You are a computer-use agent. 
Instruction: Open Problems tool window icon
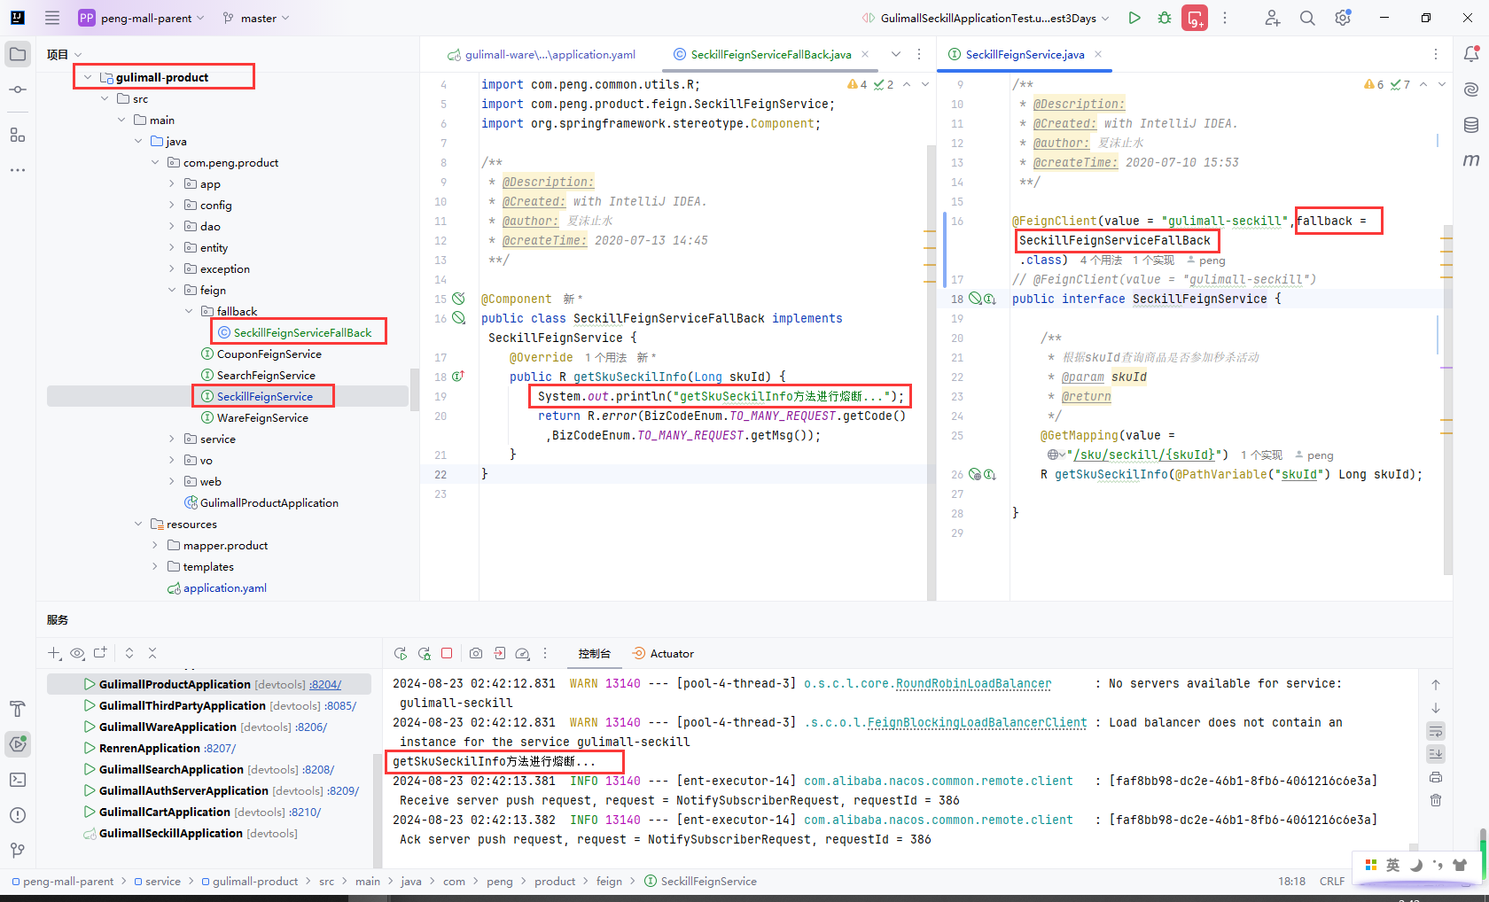(x=18, y=815)
